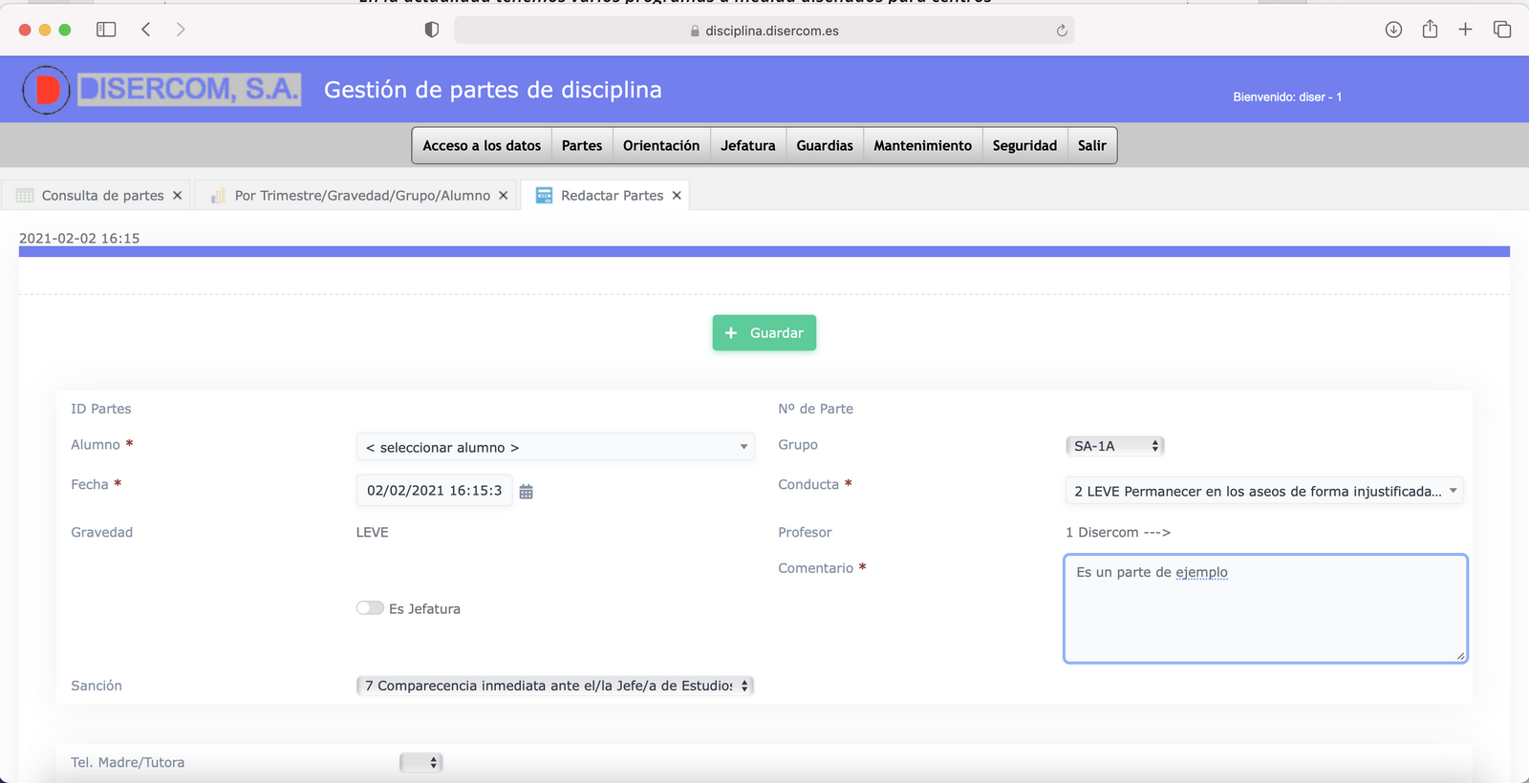
Task: Open a new tab with plus icon
Action: click(1465, 30)
